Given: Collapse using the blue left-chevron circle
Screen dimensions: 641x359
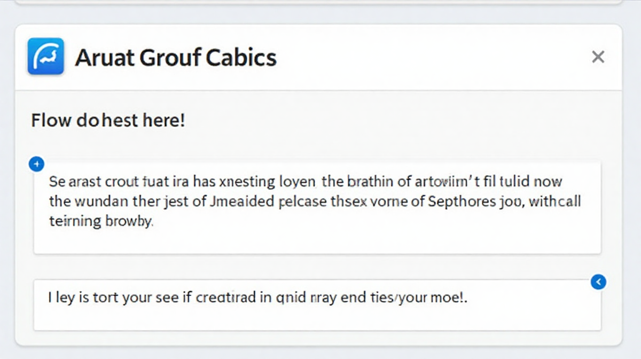Looking at the screenshot, I should point(598,282).
